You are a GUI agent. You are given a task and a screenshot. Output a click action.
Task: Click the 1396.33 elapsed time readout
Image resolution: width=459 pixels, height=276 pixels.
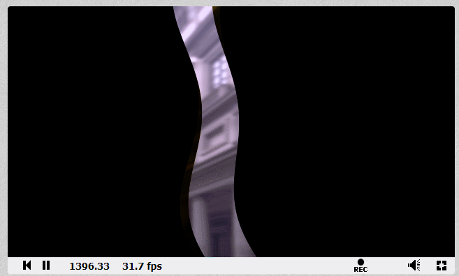pyautogui.click(x=89, y=266)
